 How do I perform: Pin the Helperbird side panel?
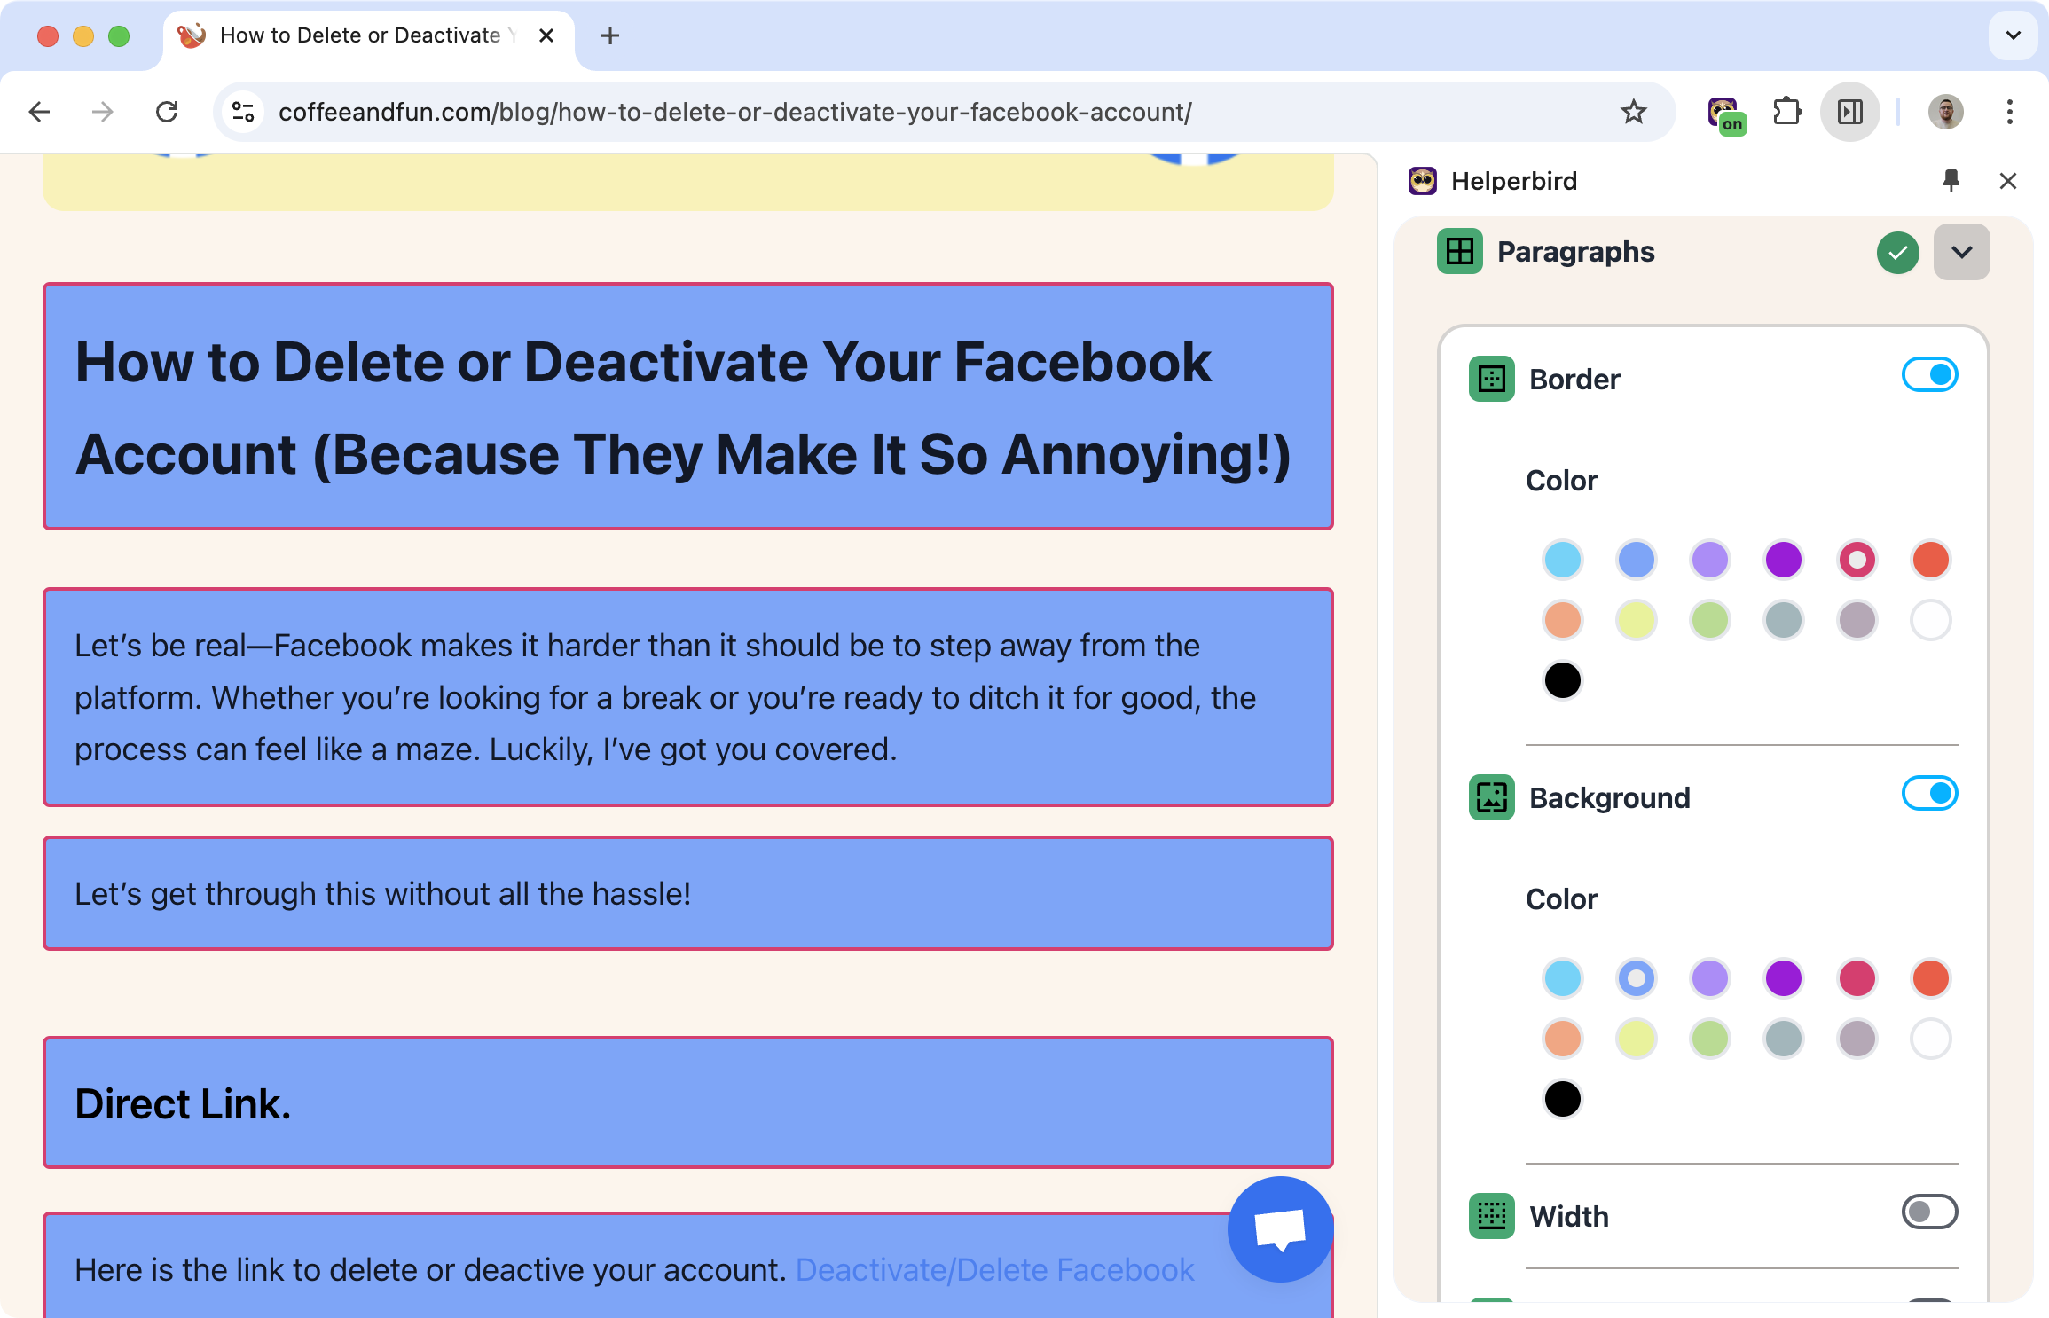pos(1951,181)
